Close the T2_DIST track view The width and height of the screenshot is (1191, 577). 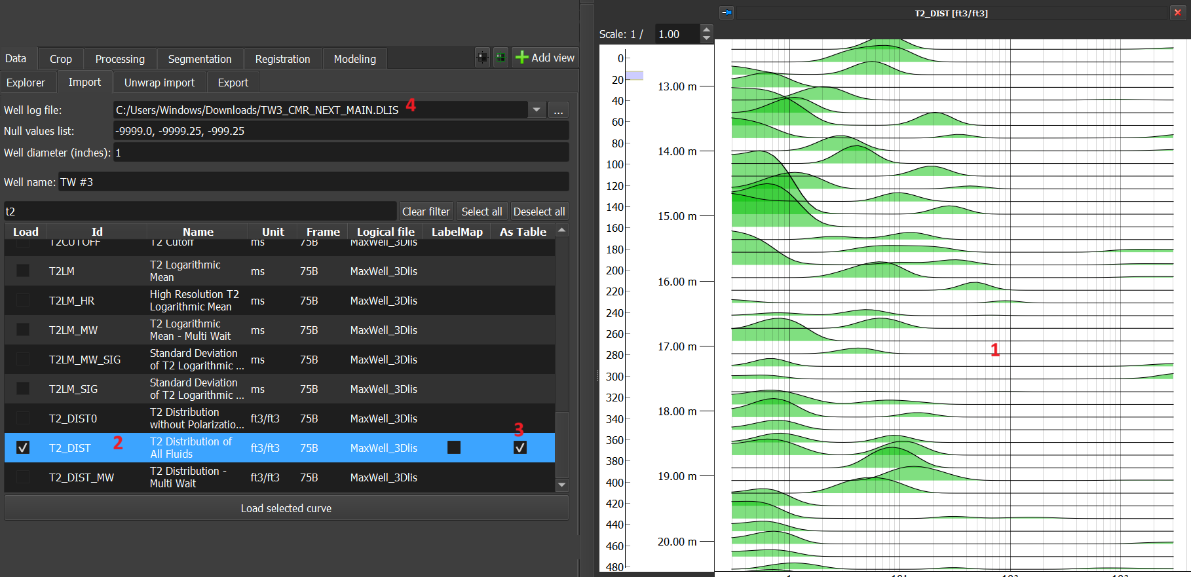pos(1177,12)
